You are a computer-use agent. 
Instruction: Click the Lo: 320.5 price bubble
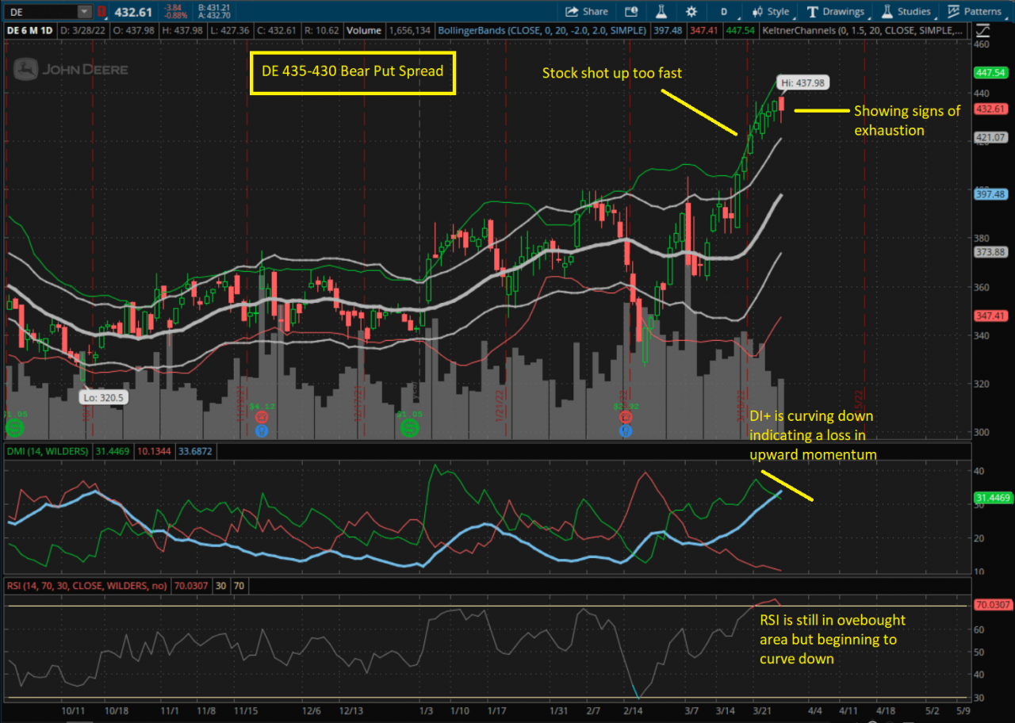(x=104, y=397)
